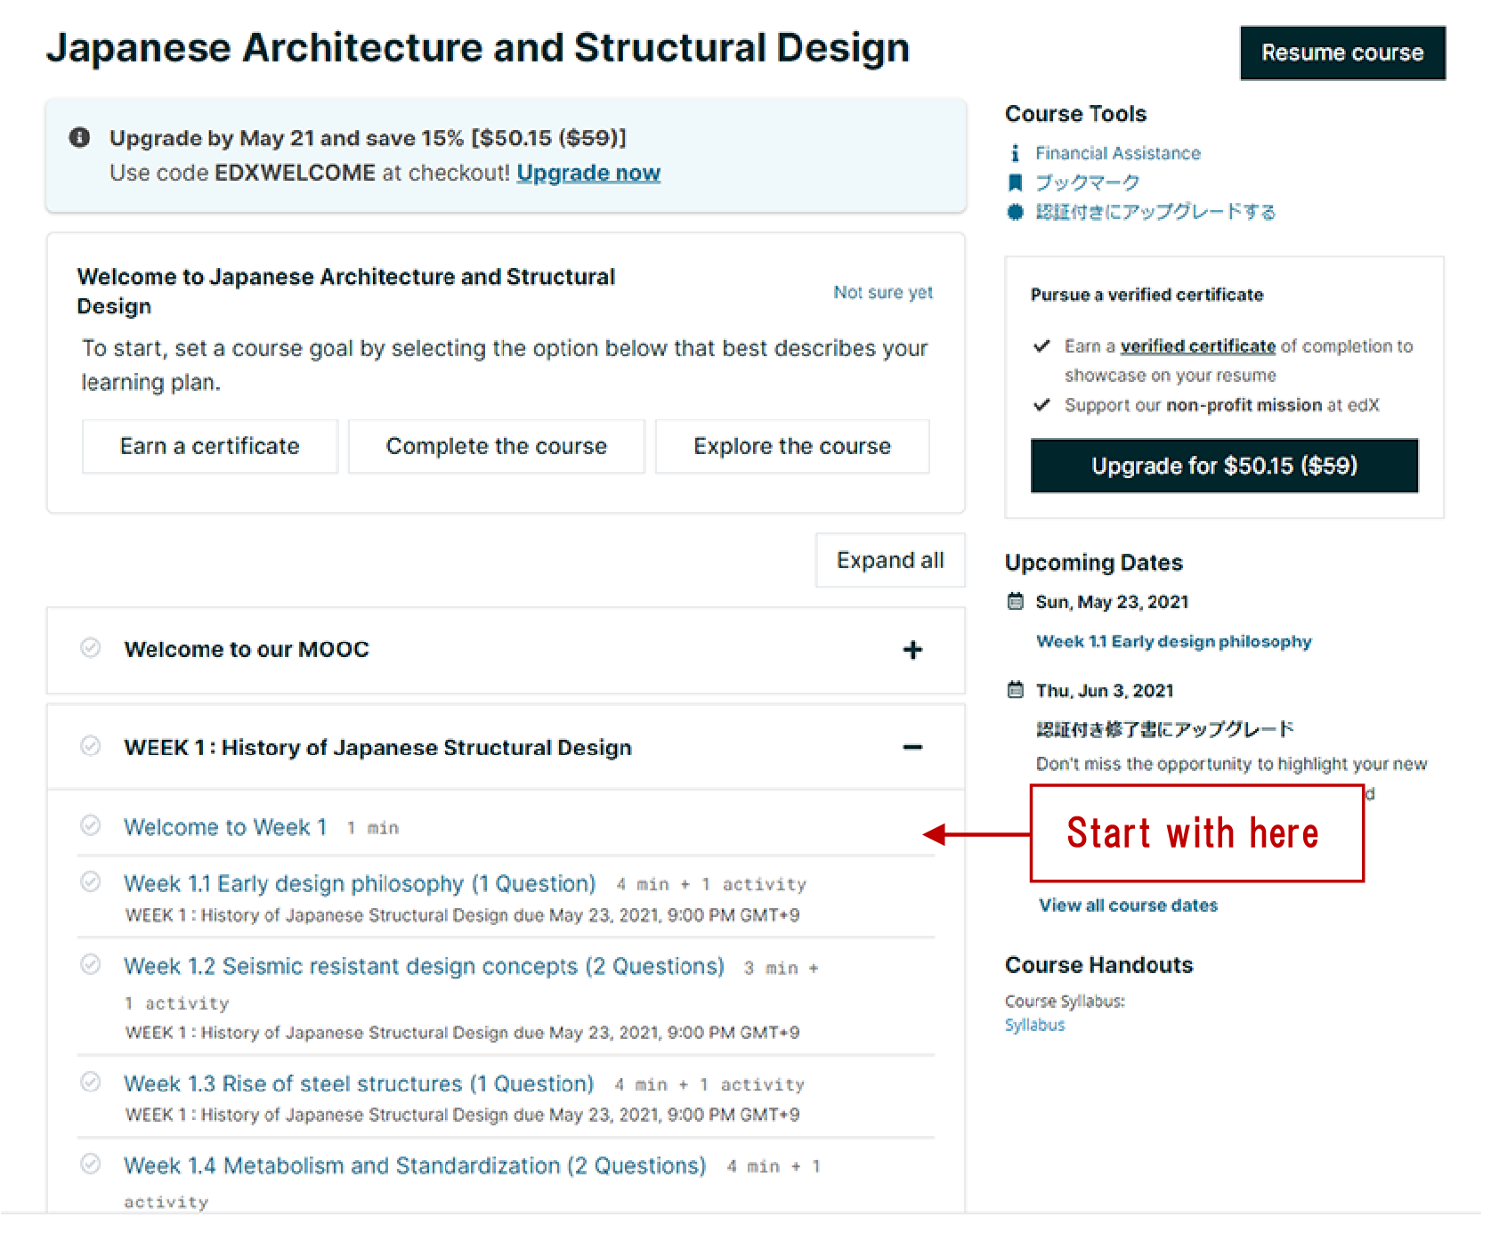Image resolution: width=1491 pixels, height=1234 pixels.
Task: Collapse the WEEK 1 section with minus
Action: 912,747
